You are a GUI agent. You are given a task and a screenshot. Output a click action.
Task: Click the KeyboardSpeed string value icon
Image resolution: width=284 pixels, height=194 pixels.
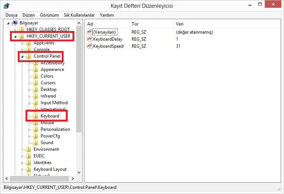[x=89, y=46]
